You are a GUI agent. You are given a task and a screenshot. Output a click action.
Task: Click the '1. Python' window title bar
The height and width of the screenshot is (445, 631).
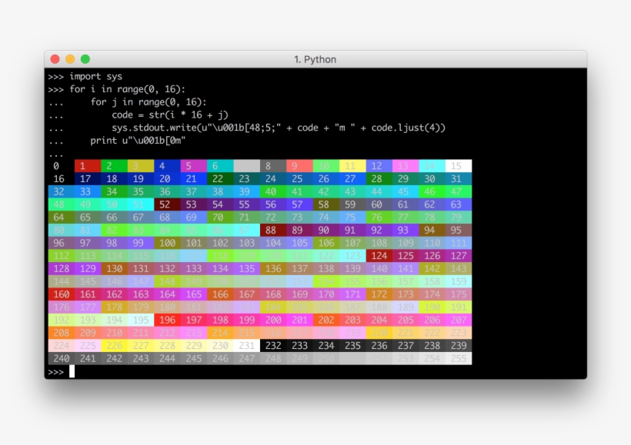tap(318, 59)
